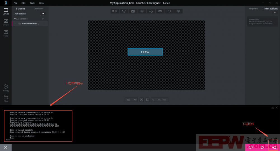Add a new screen with plus

click(43, 13)
